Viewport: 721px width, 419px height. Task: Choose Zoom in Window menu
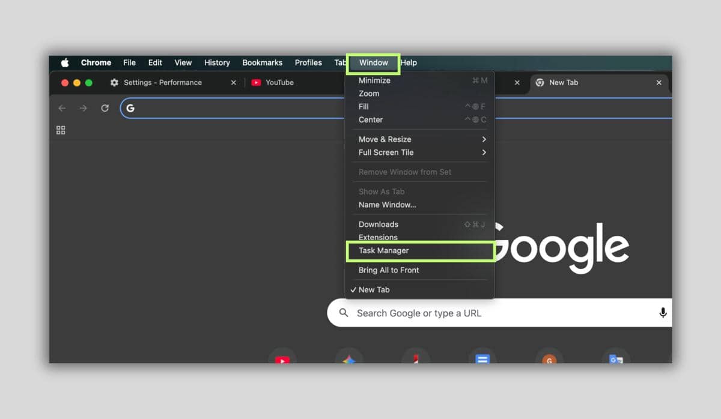tap(419, 94)
